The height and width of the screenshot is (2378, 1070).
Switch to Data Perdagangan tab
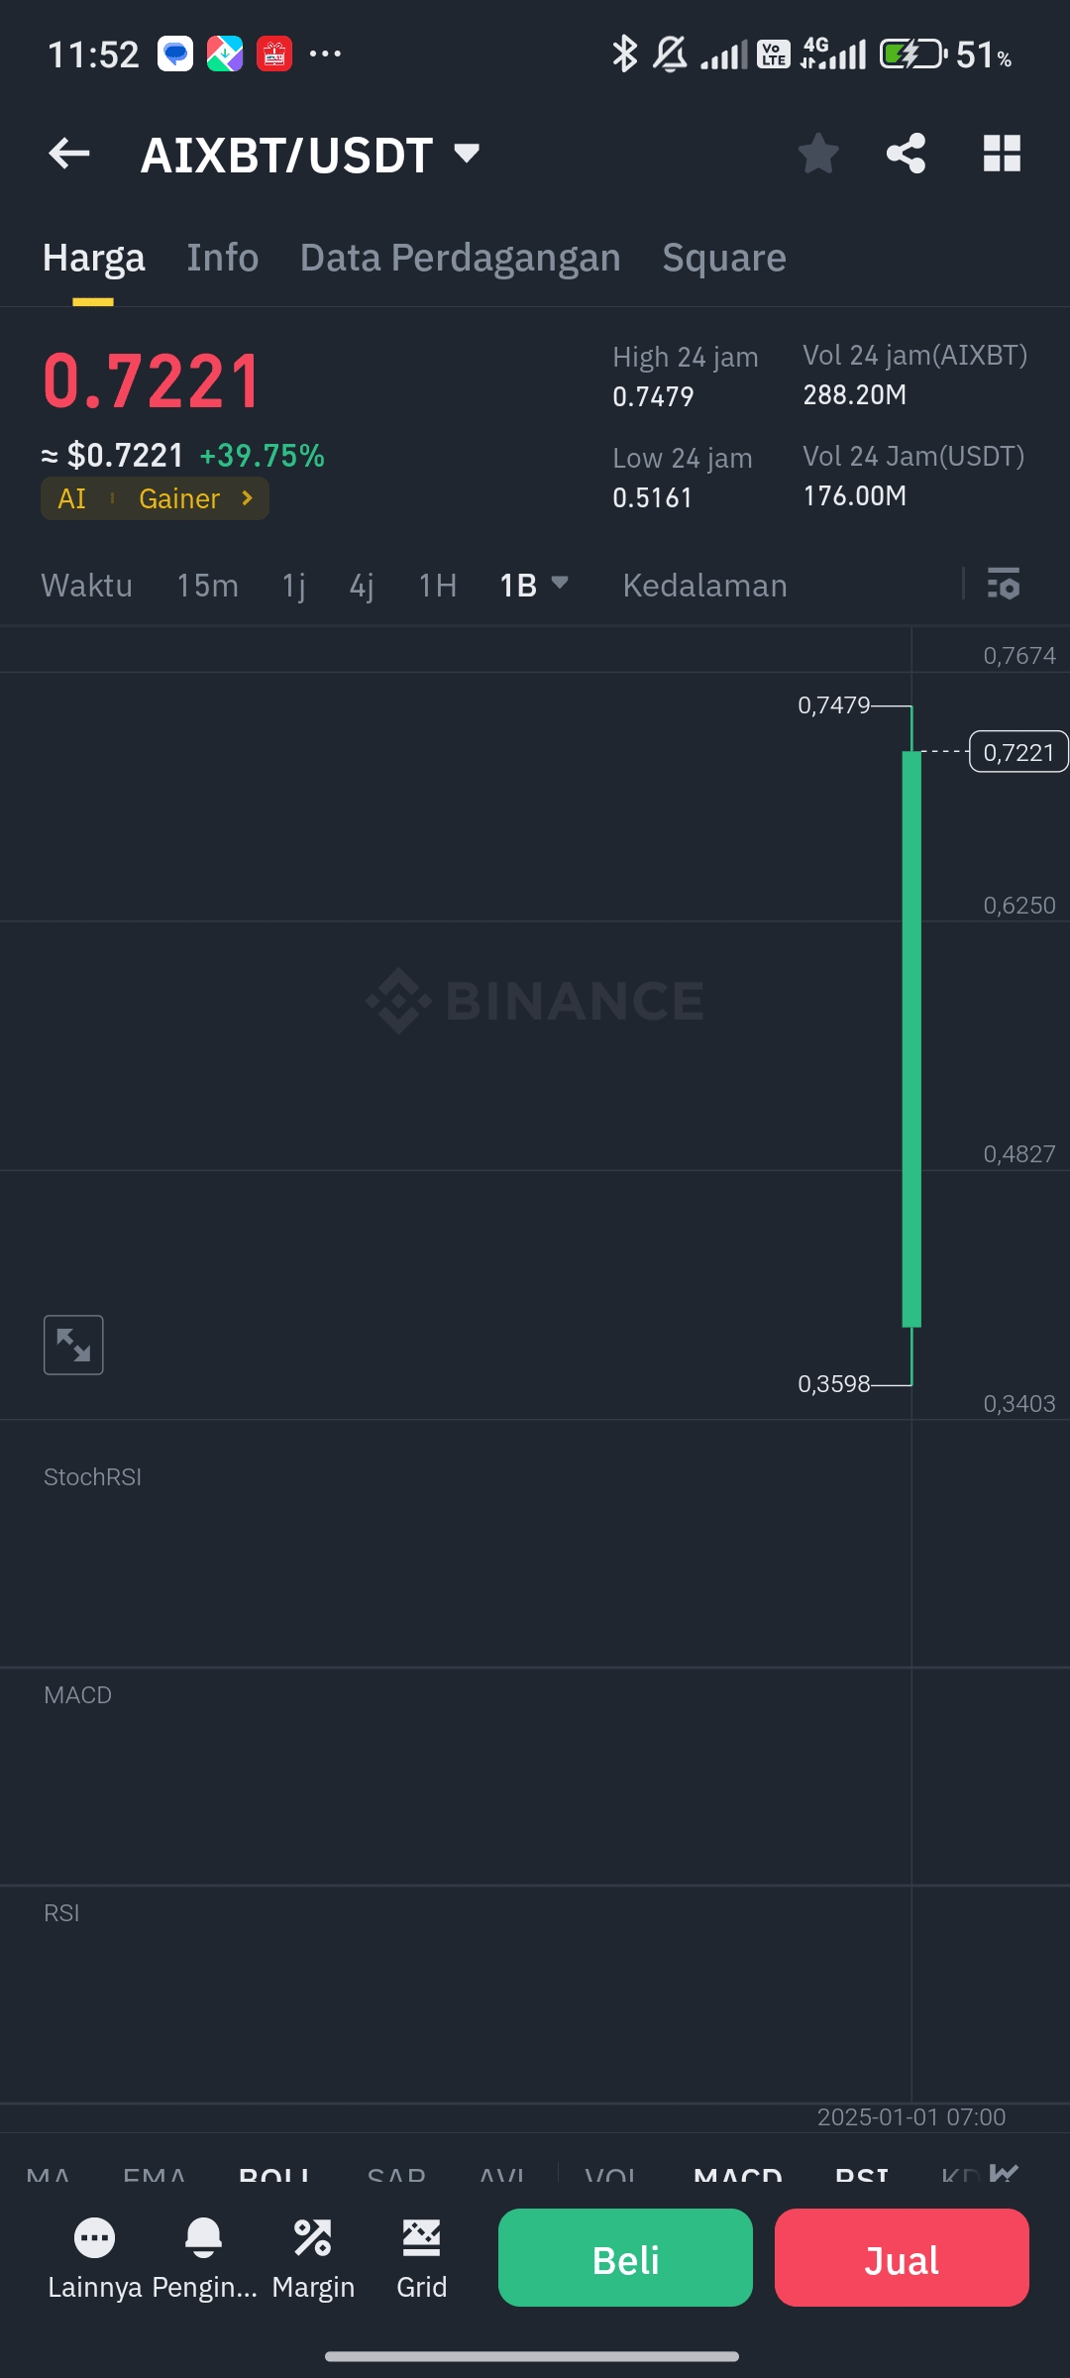tap(461, 258)
